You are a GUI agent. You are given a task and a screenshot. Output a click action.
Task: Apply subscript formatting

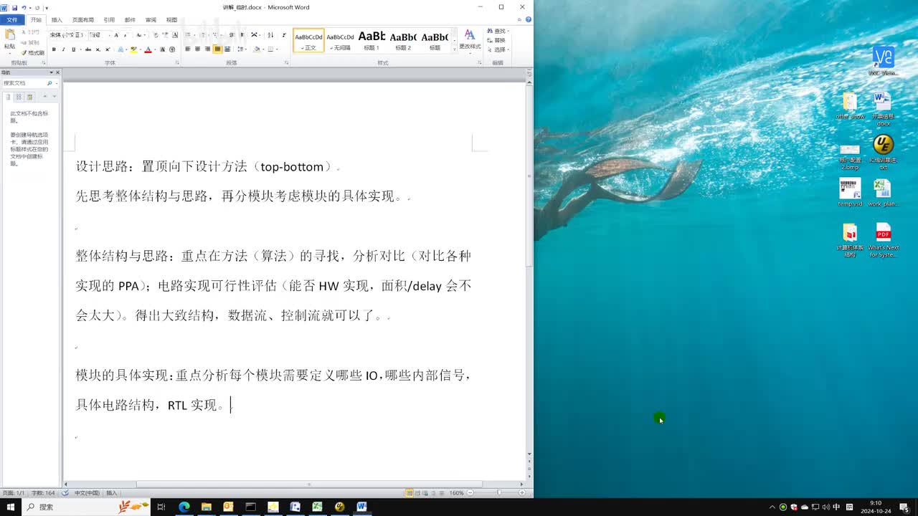(98, 49)
